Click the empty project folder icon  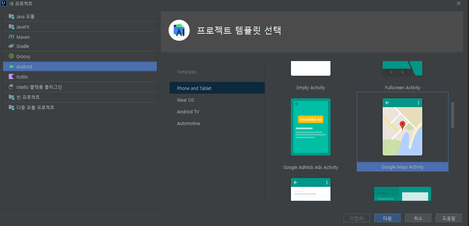11,97
